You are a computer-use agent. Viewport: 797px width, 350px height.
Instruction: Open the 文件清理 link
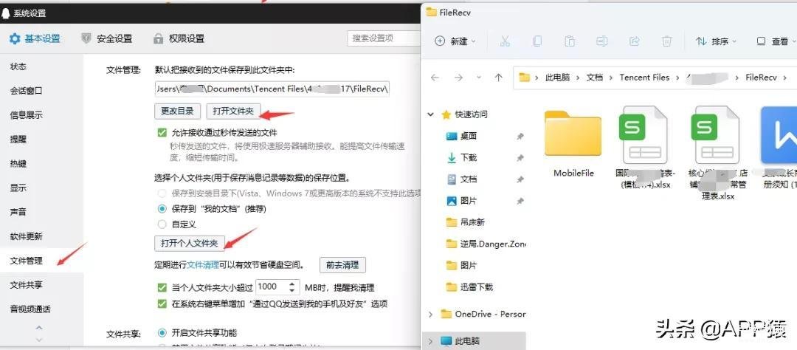[x=204, y=264]
